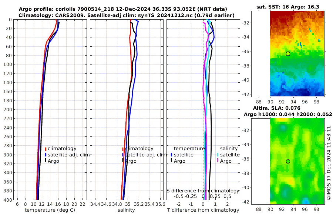Click the Climatology CARS2009 subtitle line
333x215 pixels.
pyautogui.click(x=127, y=15)
